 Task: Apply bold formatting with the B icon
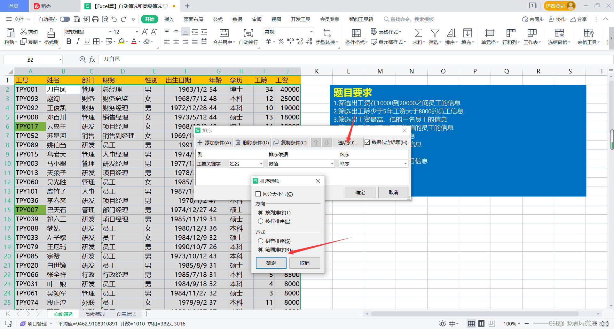point(69,42)
